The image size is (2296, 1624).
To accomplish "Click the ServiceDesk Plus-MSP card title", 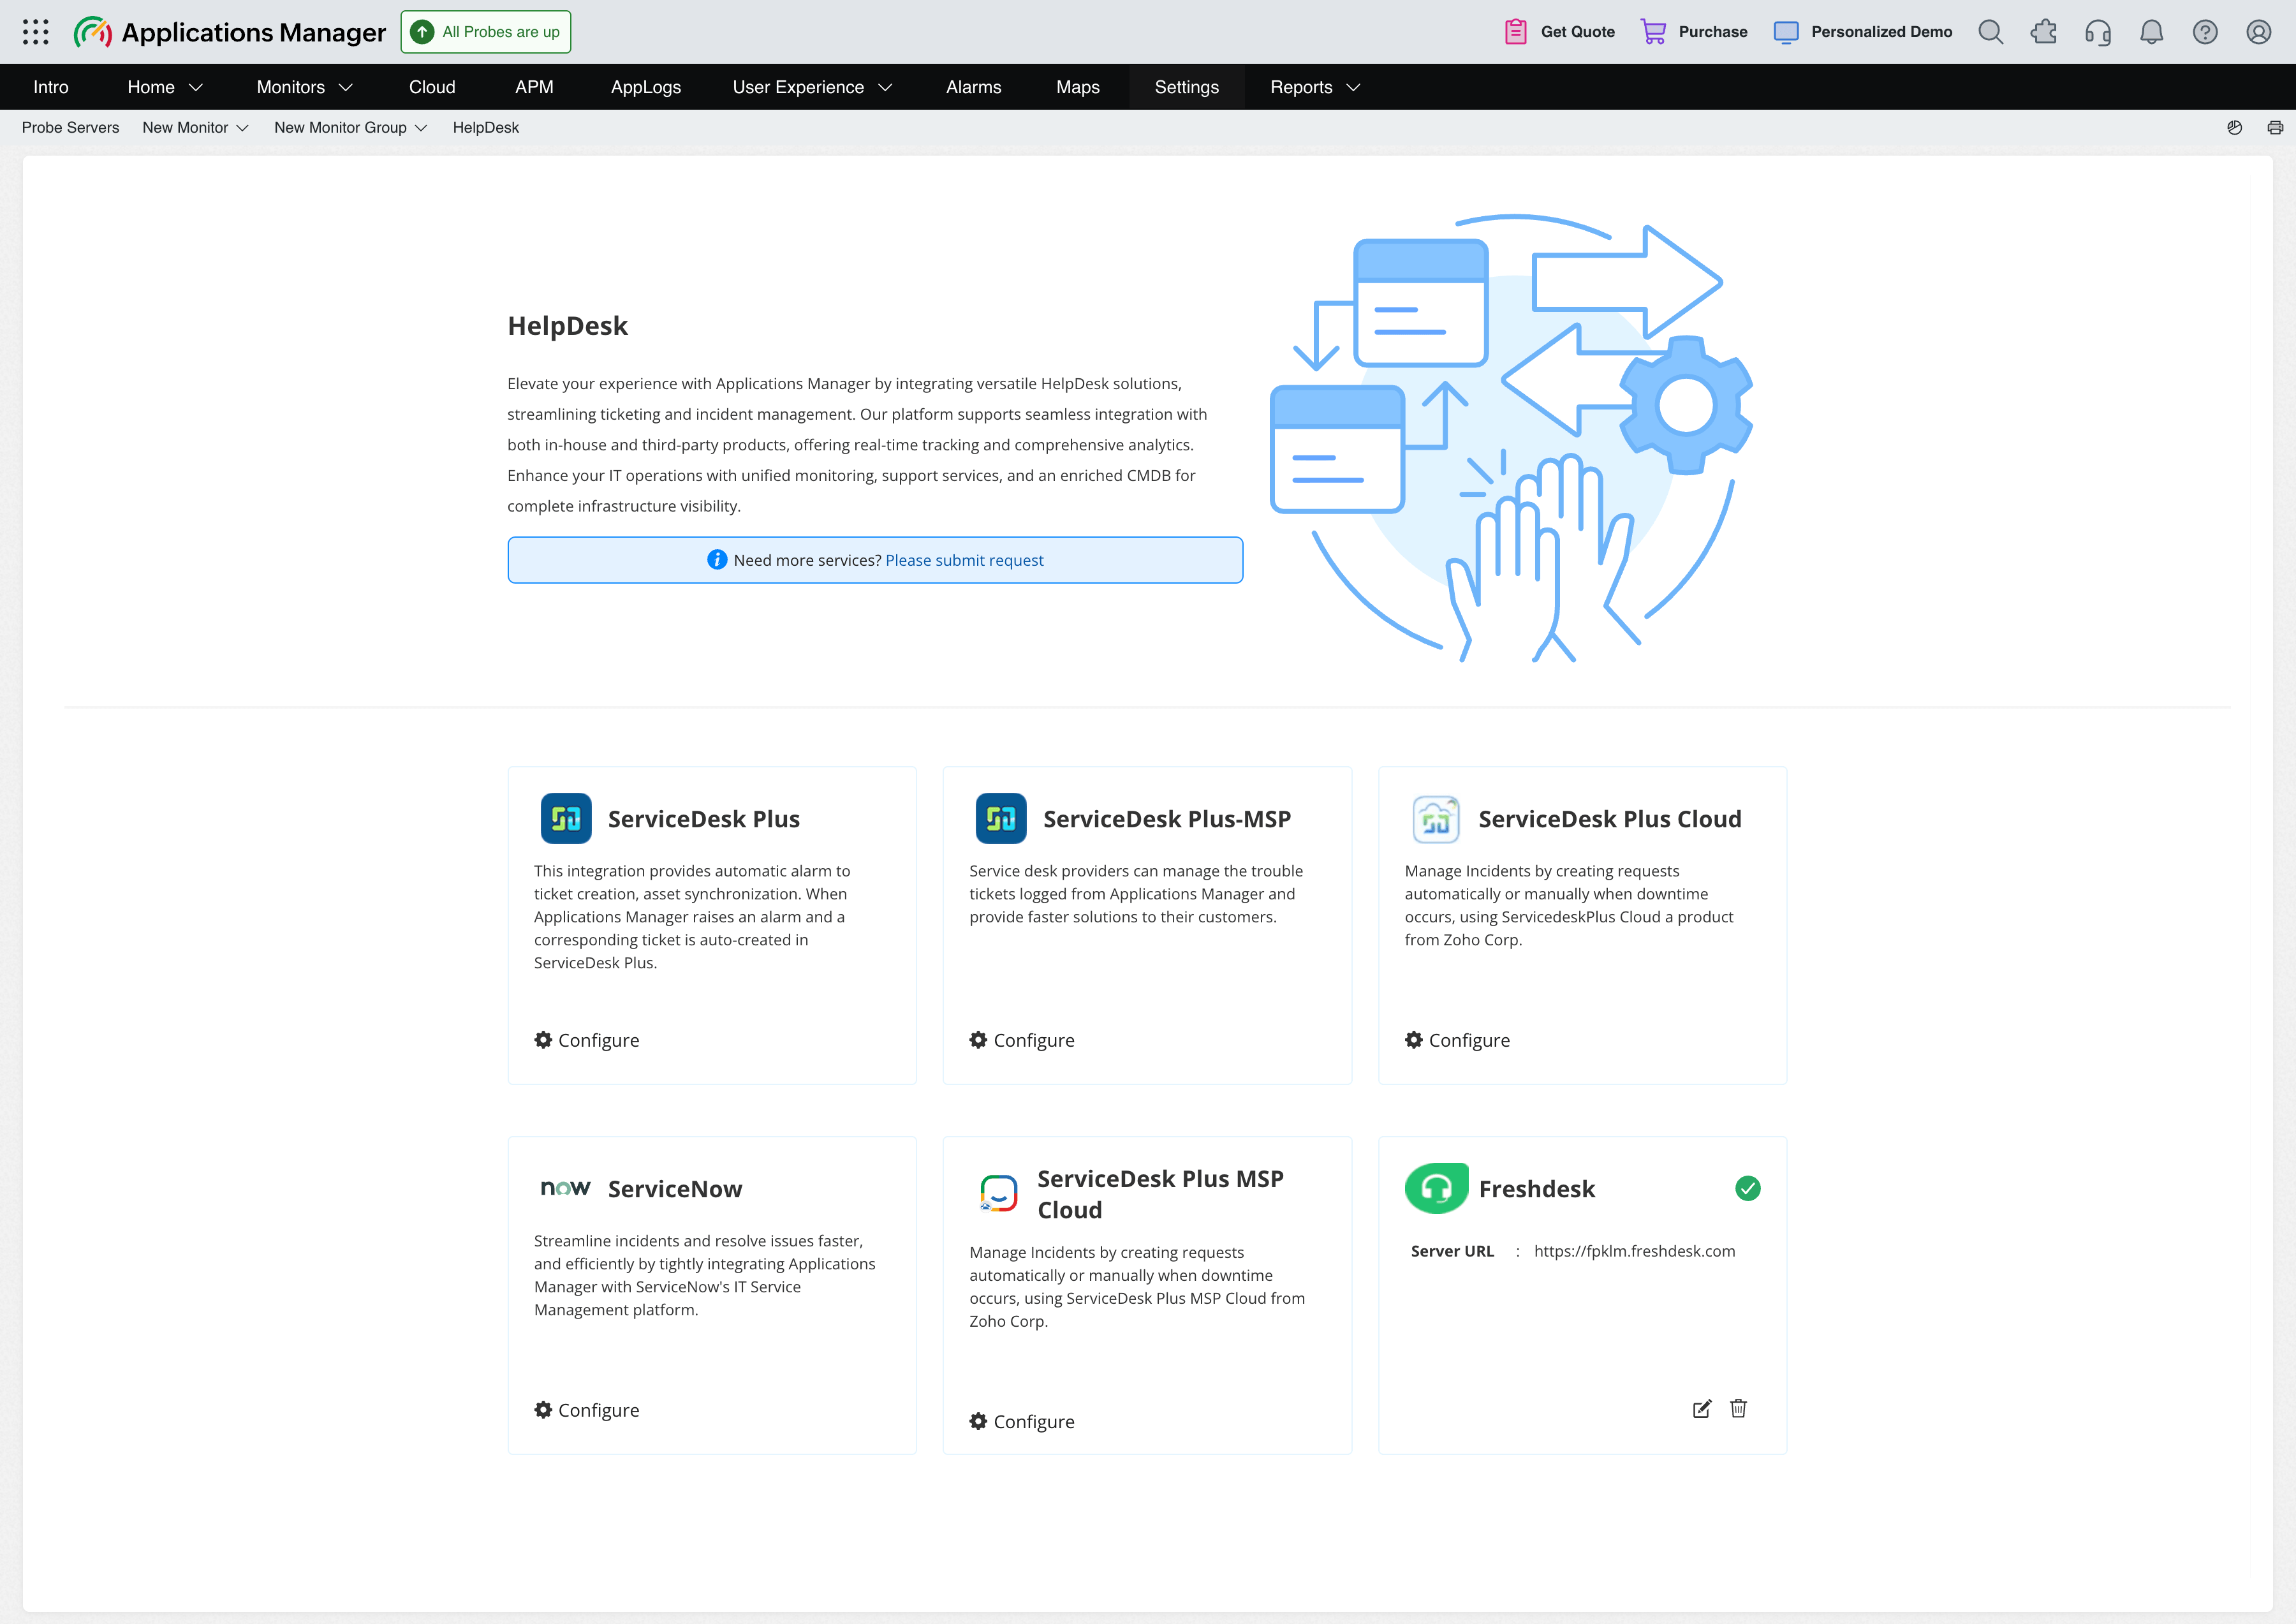I will coord(1167,819).
